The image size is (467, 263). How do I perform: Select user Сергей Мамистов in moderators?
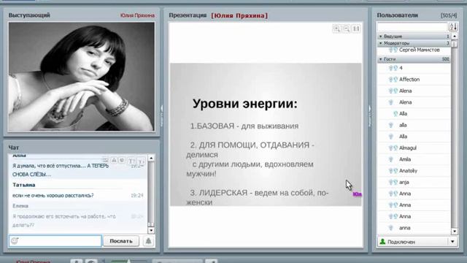[x=419, y=50]
